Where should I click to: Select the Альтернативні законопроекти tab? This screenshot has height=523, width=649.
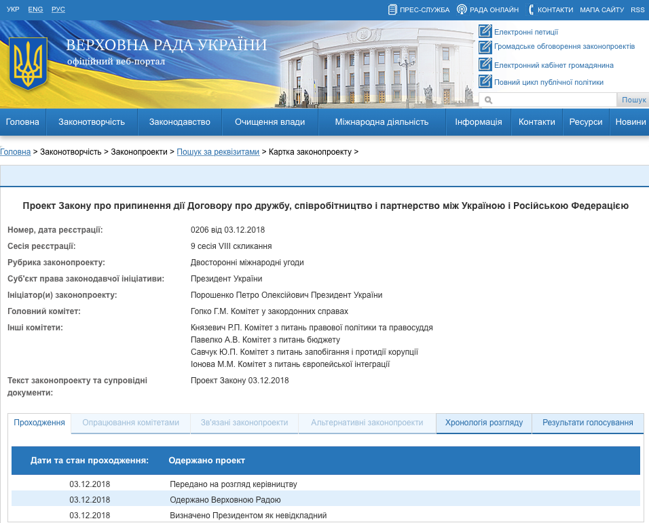367,423
